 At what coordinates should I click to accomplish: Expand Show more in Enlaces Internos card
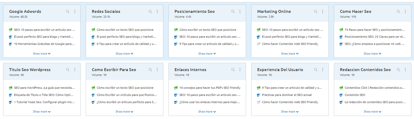207,112
